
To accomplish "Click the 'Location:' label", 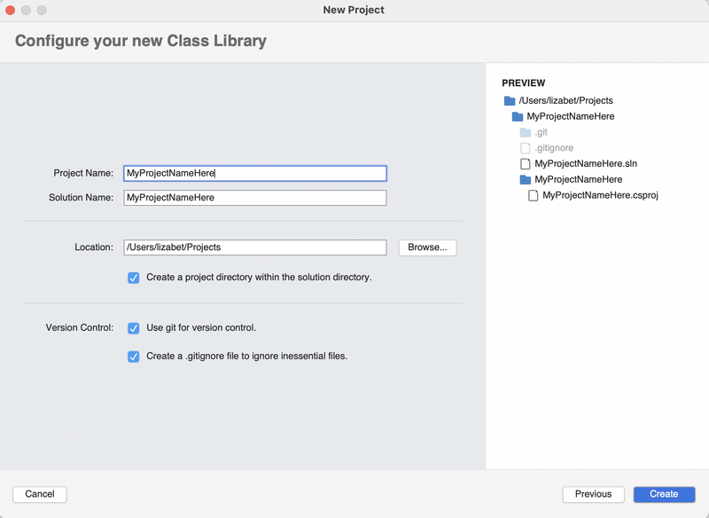I will pyautogui.click(x=94, y=247).
